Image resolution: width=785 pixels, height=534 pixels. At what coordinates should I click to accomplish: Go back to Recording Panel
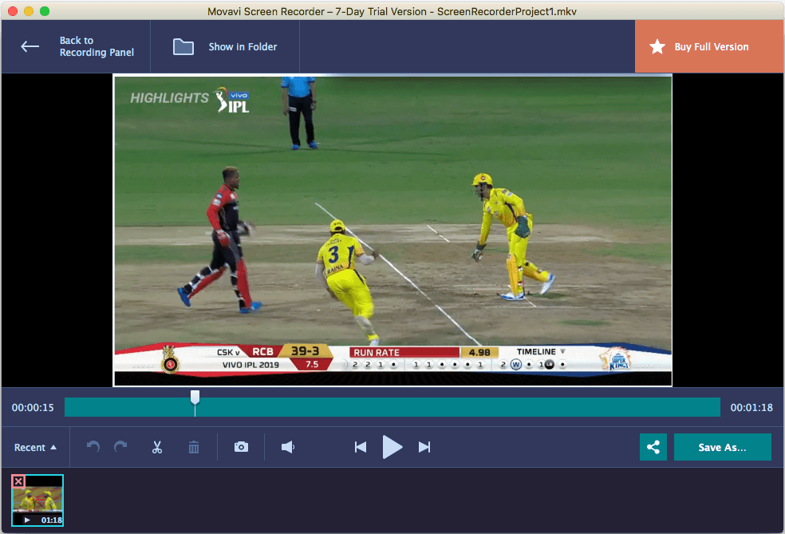point(76,46)
